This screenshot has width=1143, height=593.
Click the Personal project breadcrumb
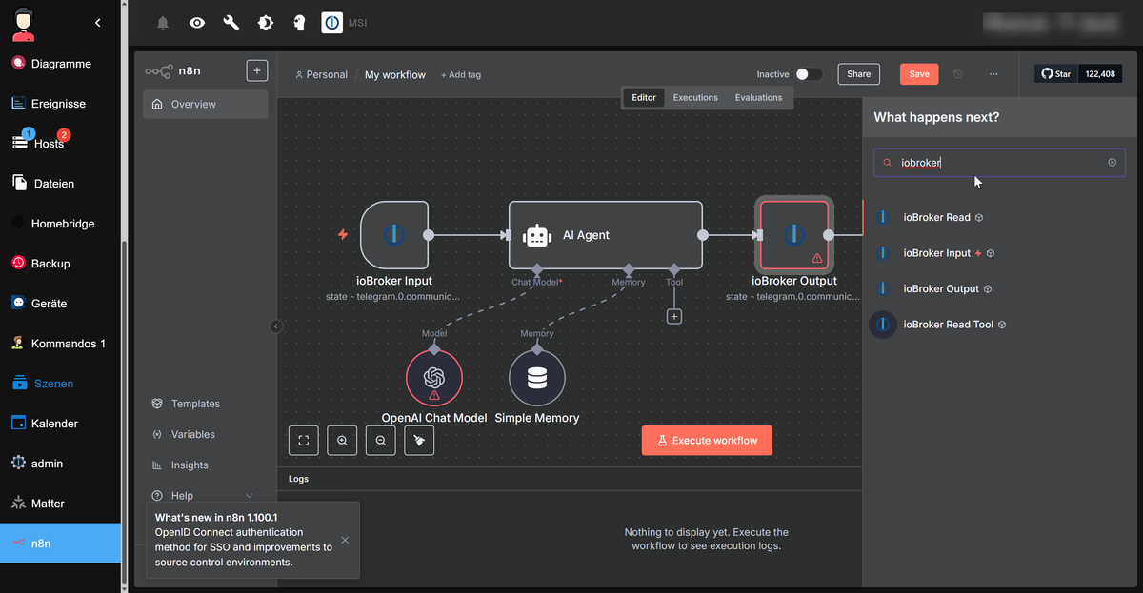pyautogui.click(x=321, y=74)
